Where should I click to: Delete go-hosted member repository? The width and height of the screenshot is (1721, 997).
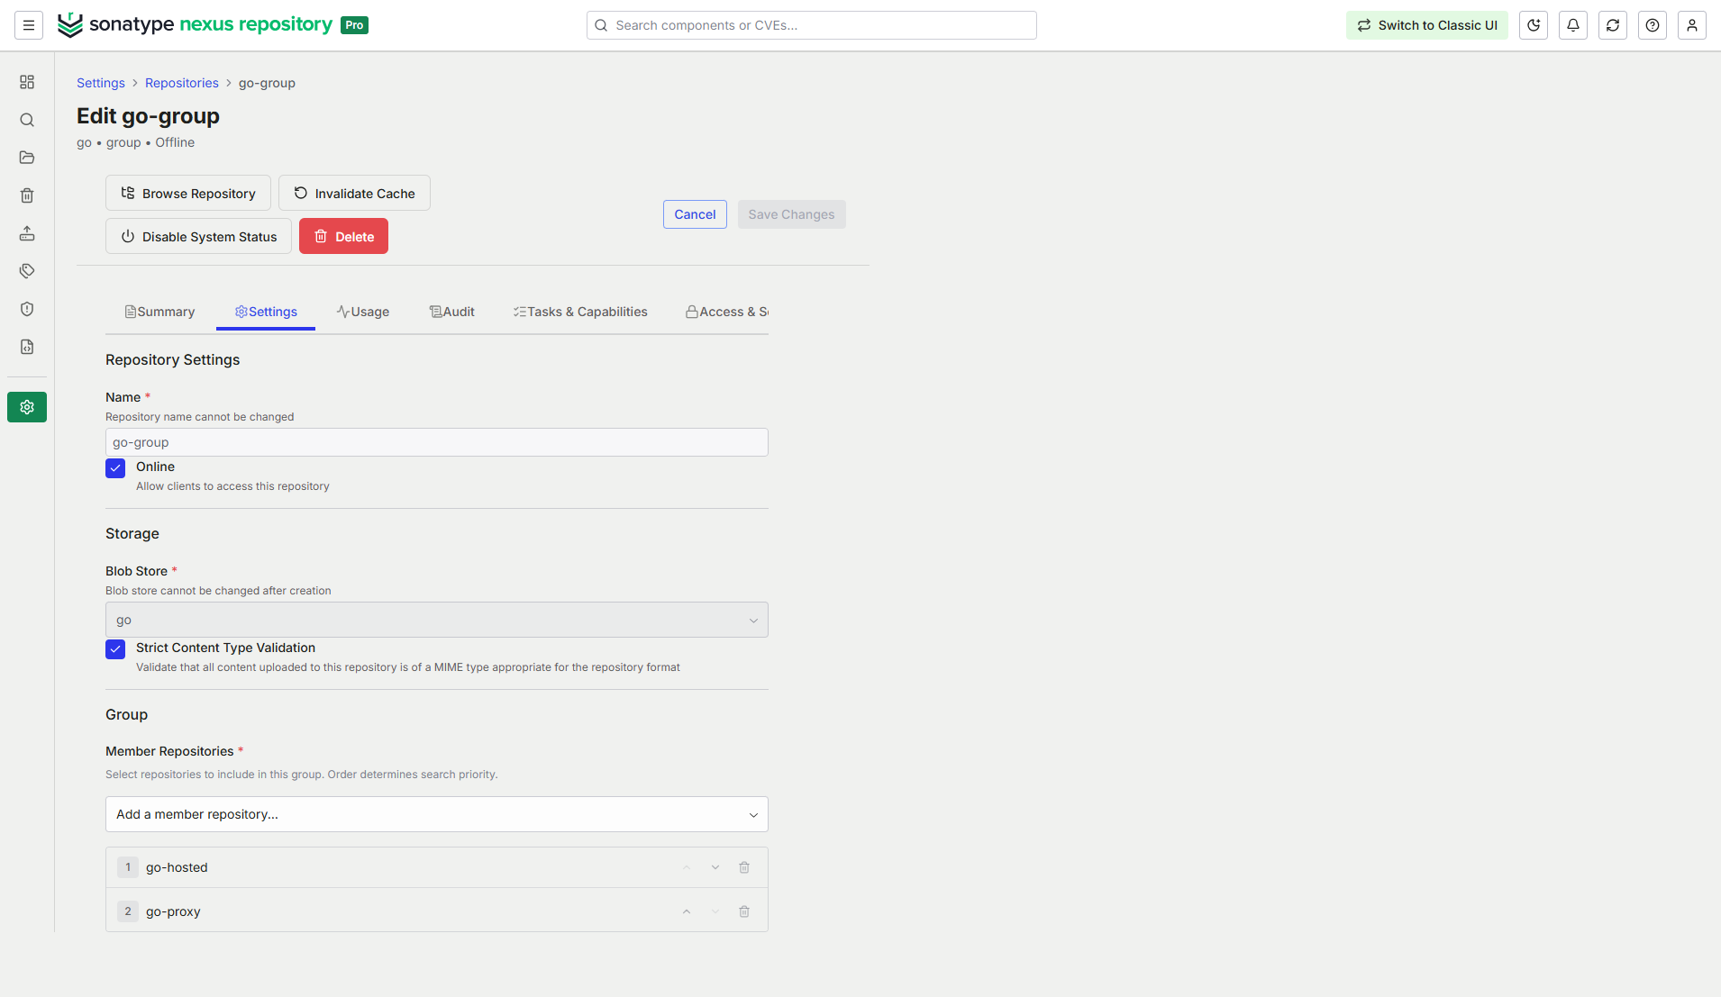pos(744,867)
